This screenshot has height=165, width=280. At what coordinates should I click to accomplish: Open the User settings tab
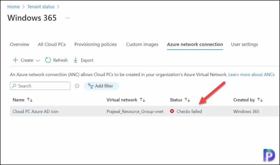(244, 44)
